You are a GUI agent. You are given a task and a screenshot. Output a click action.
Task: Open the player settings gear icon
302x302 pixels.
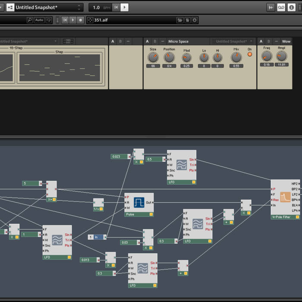[x=195, y=20]
